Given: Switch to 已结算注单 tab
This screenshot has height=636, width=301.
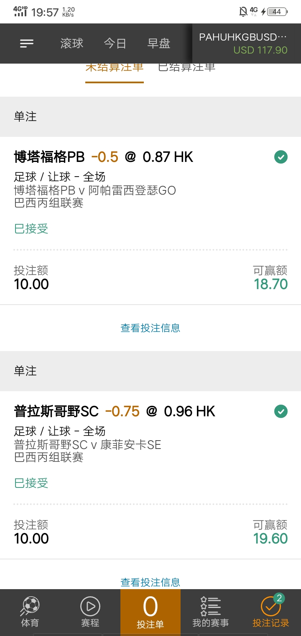Looking at the screenshot, I should [x=186, y=68].
